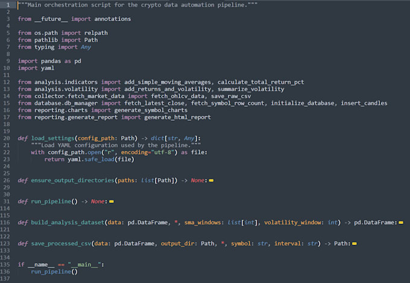
Task: Click 'ensure_output_directories' function name
Action: 72,180
